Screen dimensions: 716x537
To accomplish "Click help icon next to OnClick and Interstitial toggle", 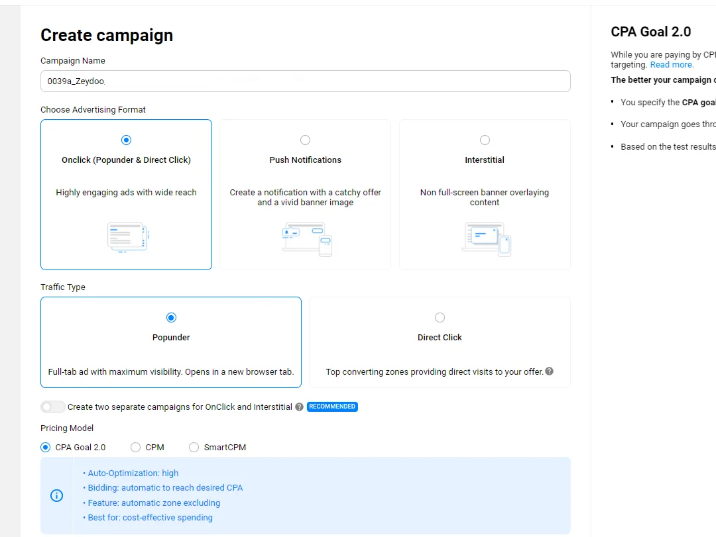I will (x=300, y=407).
